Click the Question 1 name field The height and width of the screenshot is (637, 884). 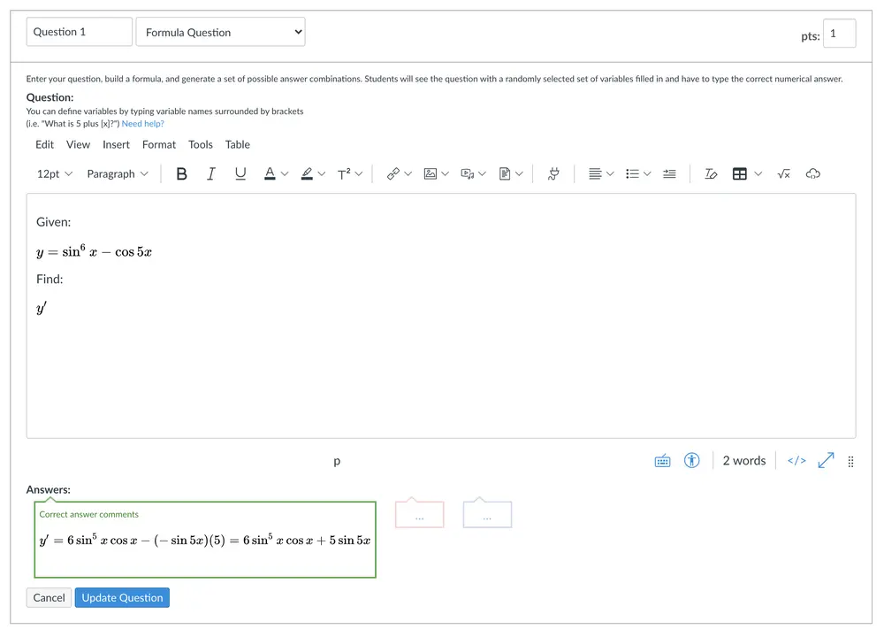[x=79, y=32]
